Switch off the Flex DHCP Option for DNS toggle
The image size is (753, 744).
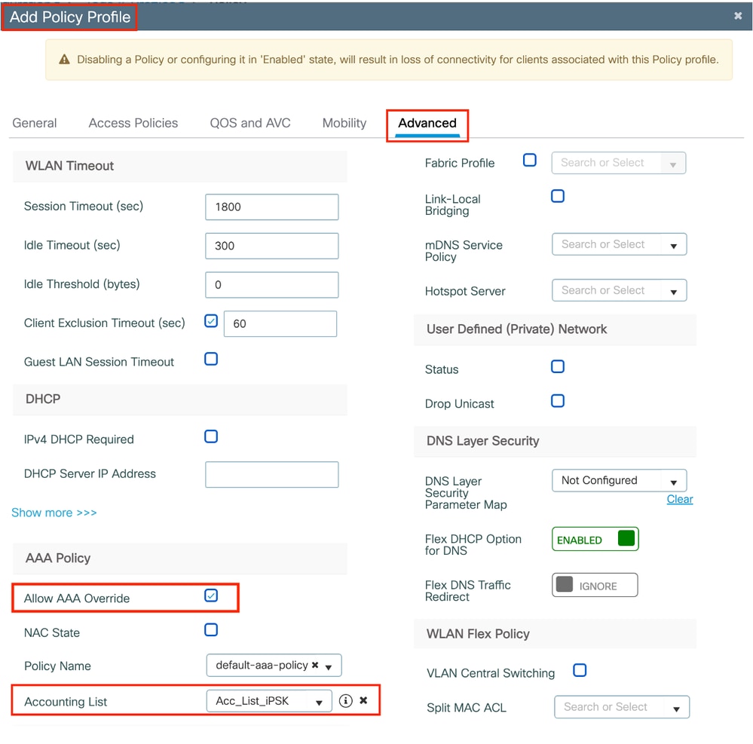[x=595, y=539]
